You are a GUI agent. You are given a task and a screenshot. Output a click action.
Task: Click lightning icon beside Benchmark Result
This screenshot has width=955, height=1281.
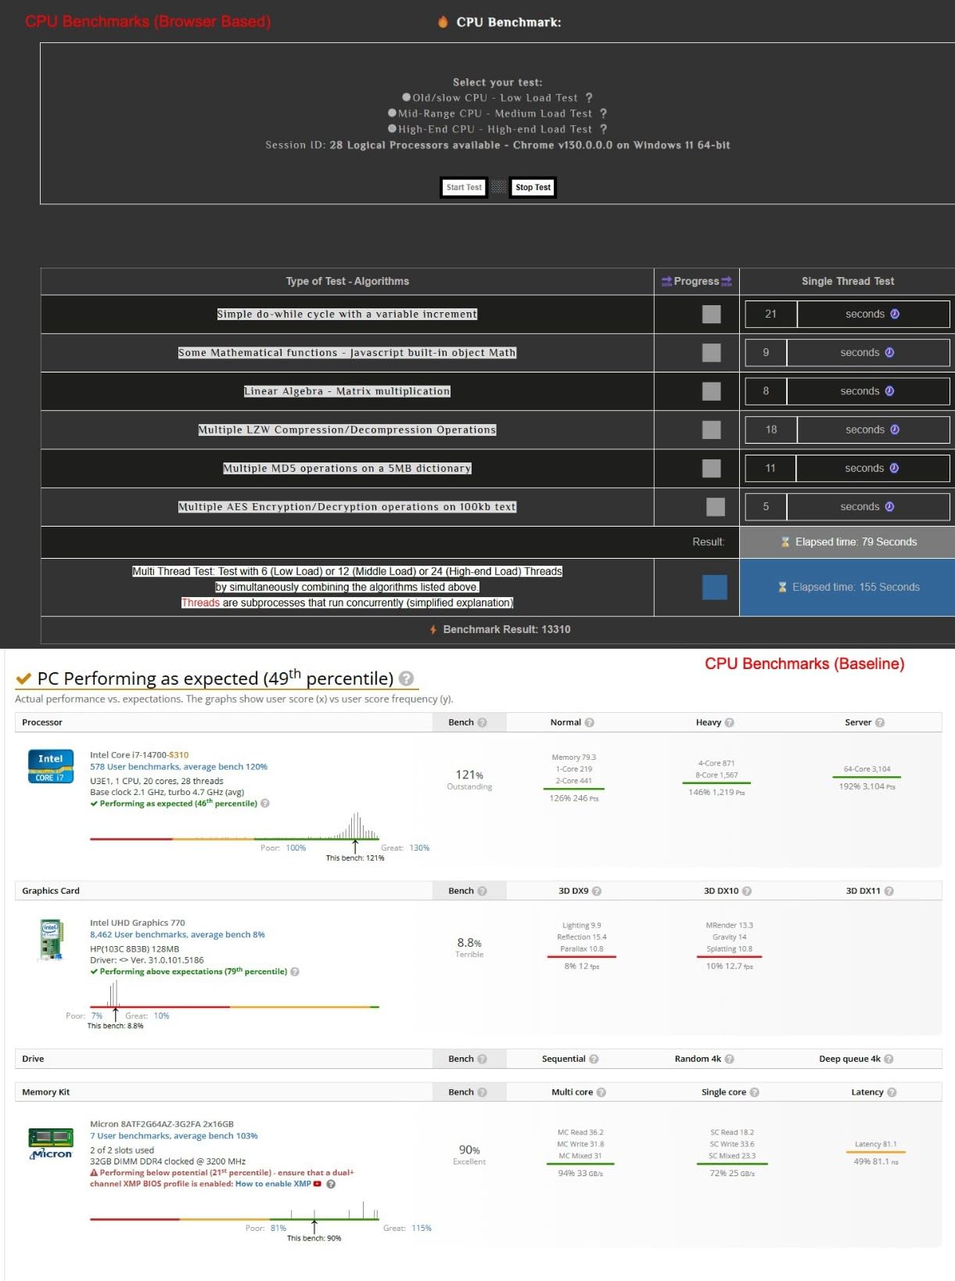[433, 629]
